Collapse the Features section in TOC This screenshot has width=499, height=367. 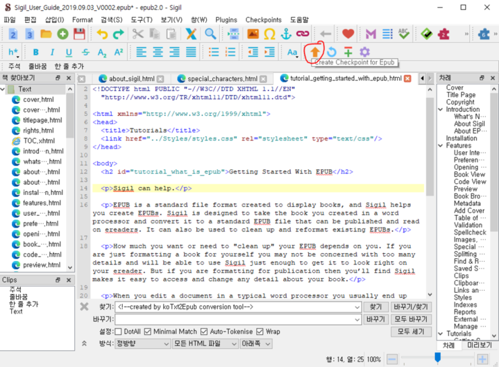pyautogui.click(x=441, y=146)
